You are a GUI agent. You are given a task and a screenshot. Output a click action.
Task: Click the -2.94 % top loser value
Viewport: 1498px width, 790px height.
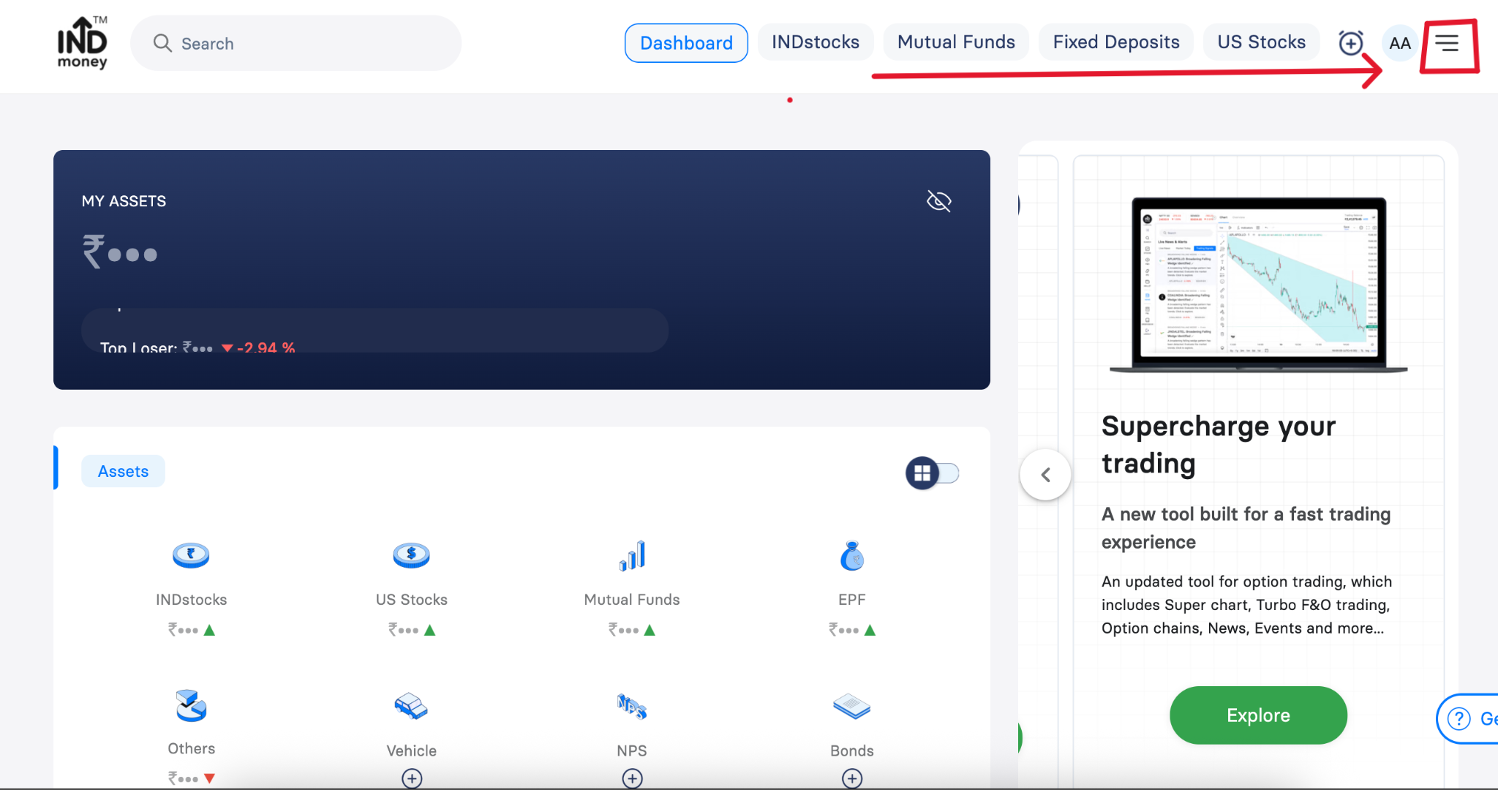pos(266,347)
